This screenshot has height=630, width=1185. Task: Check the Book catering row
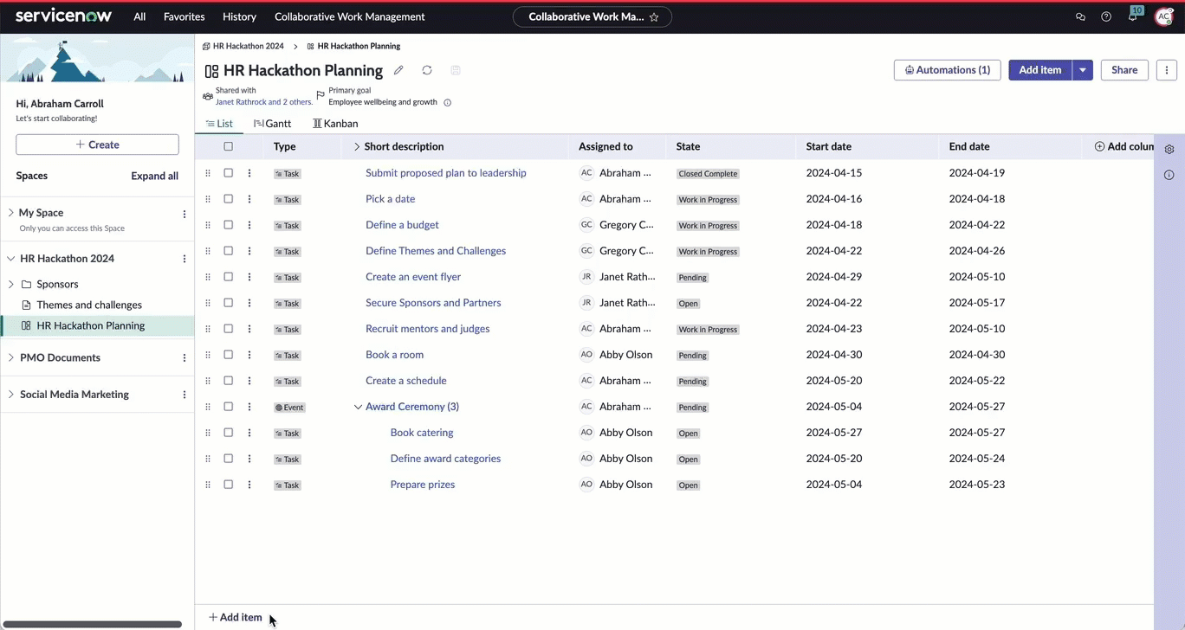tap(229, 433)
